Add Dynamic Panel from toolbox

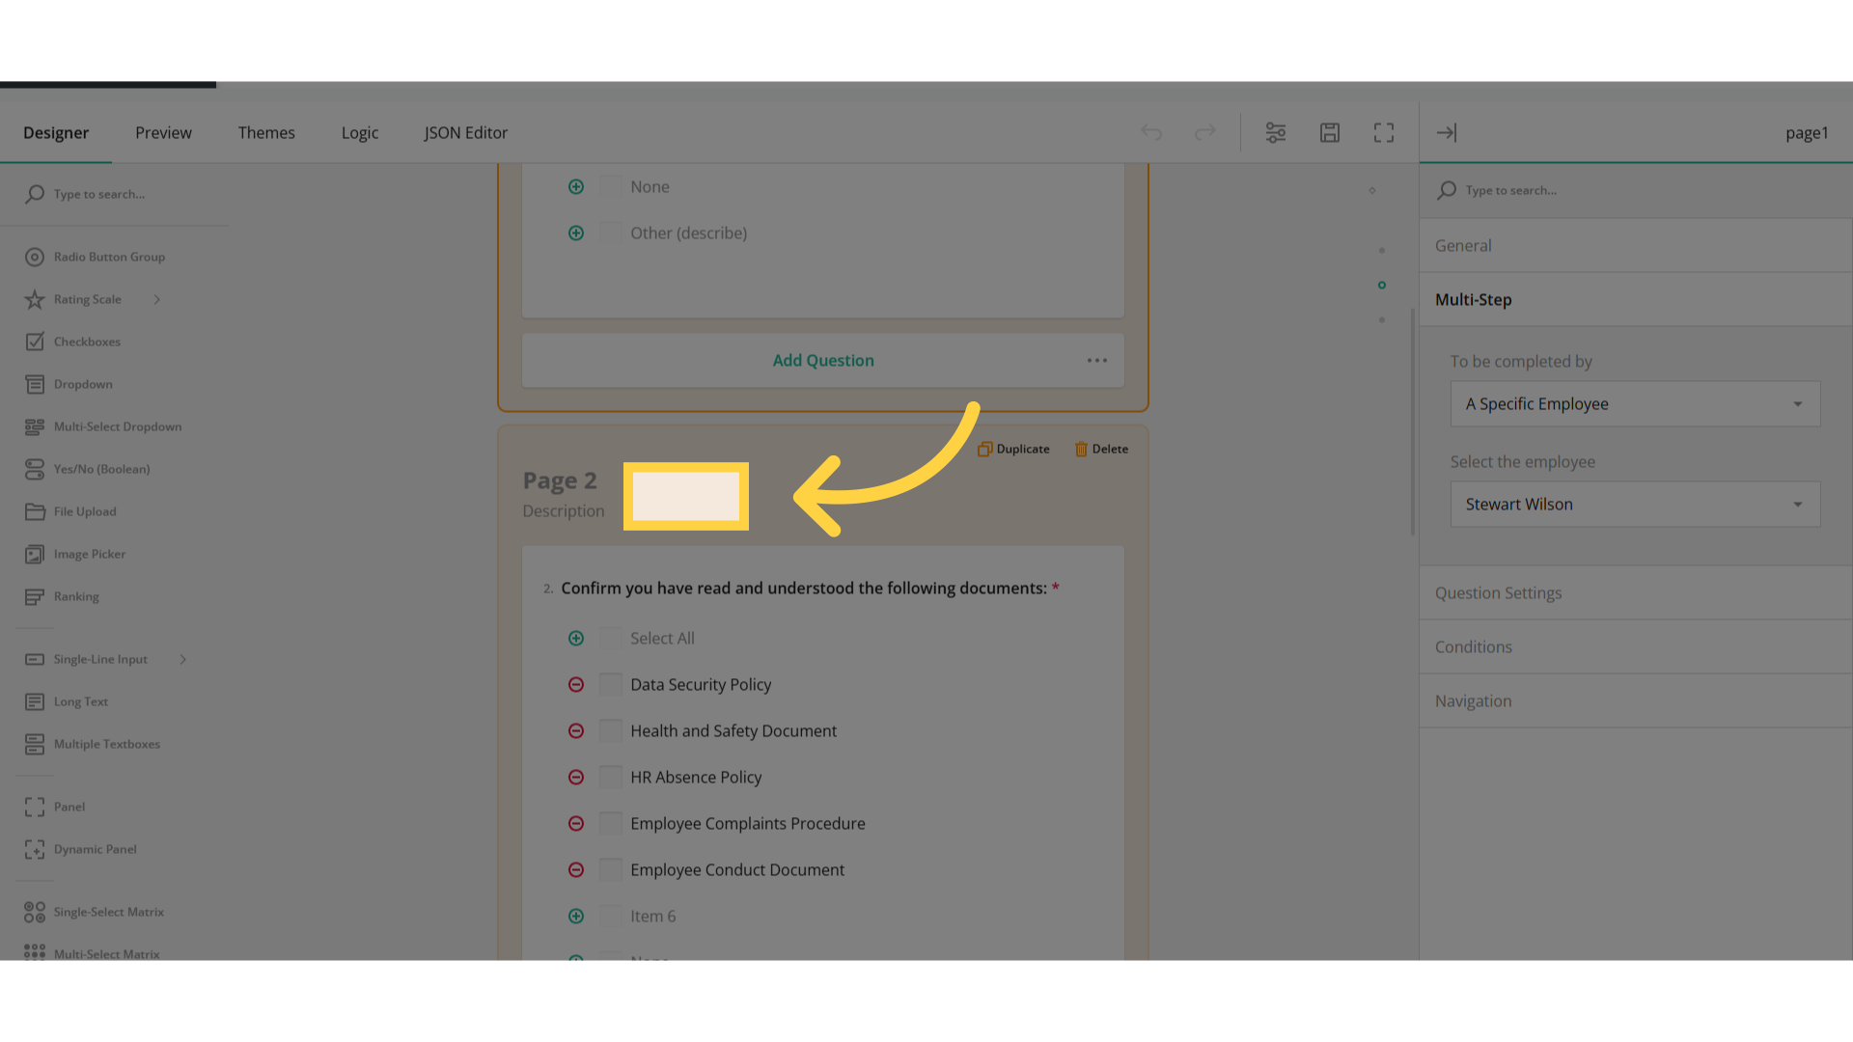coord(81,849)
